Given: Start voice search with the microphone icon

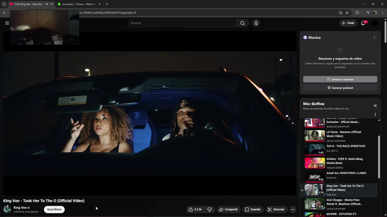Looking at the screenshot, I should pos(256,23).
